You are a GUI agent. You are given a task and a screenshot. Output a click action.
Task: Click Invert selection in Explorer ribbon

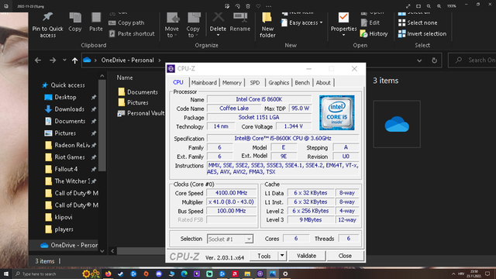(422, 33)
